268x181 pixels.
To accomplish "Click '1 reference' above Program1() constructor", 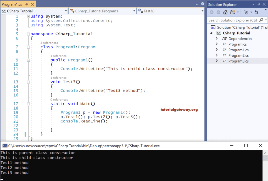I will (58, 56).
